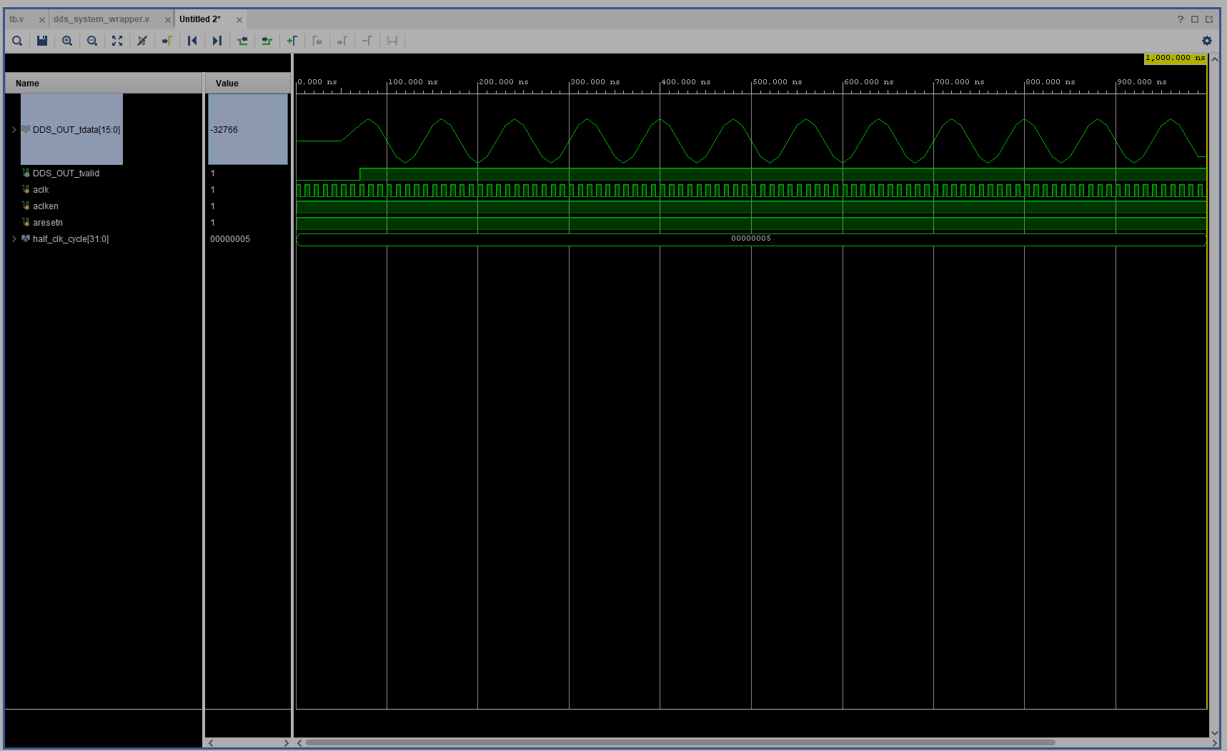
Task: Click Zoom to Cursor icon
Action: point(142,41)
